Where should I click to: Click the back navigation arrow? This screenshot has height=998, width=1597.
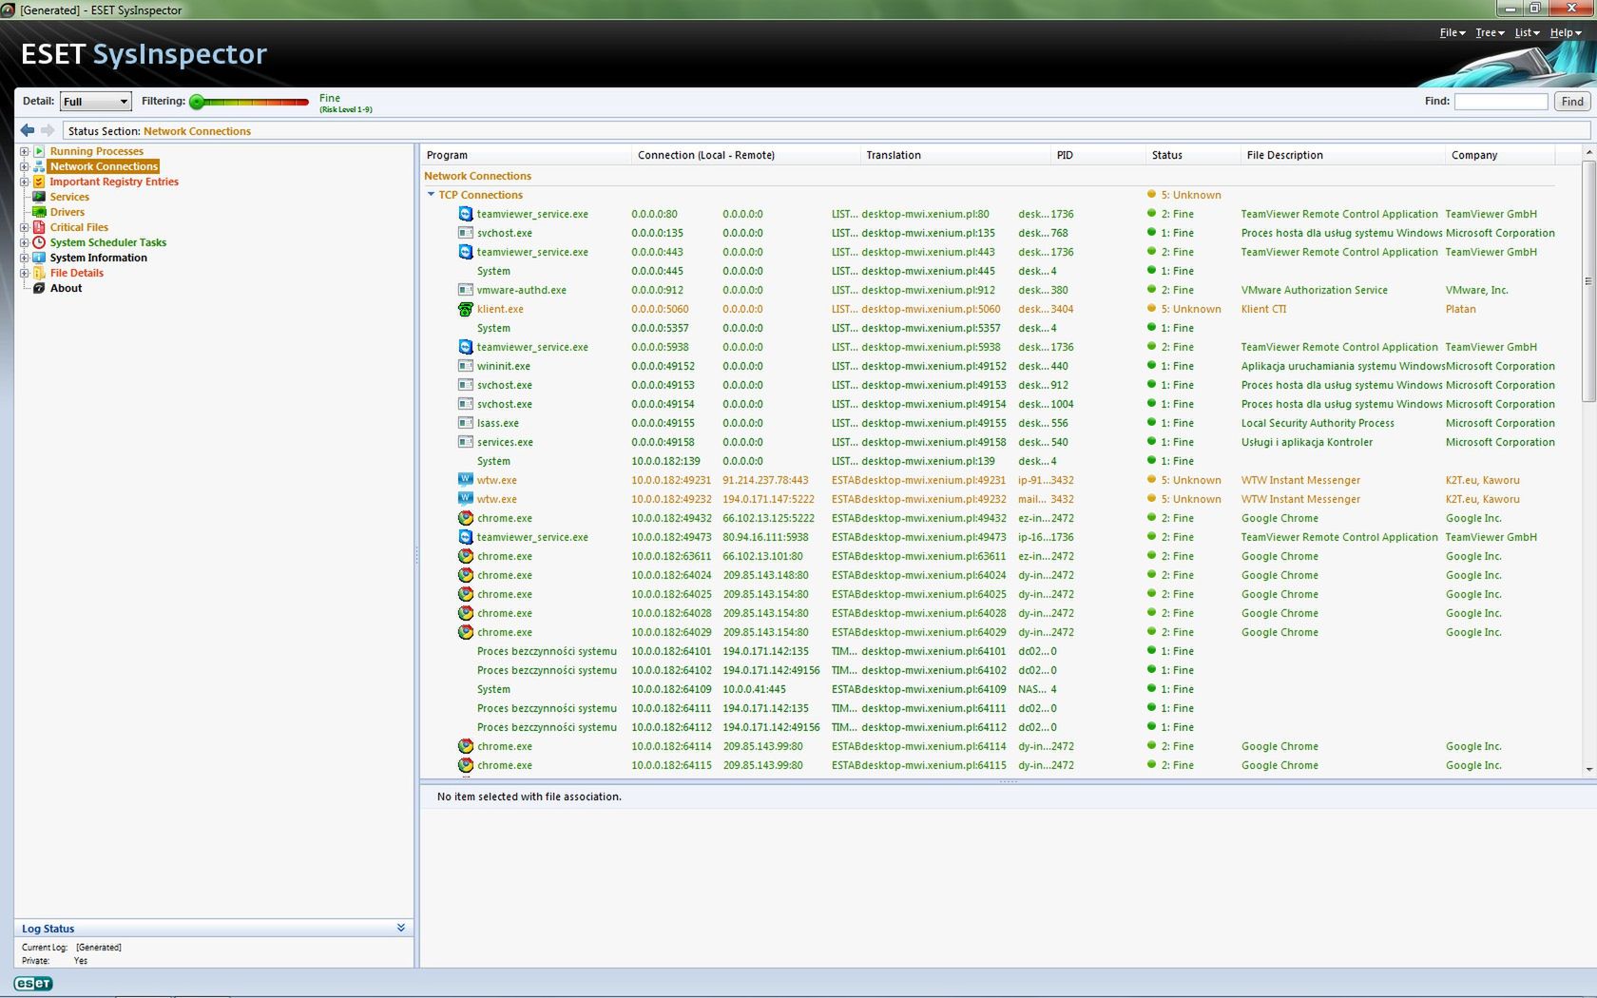click(27, 130)
